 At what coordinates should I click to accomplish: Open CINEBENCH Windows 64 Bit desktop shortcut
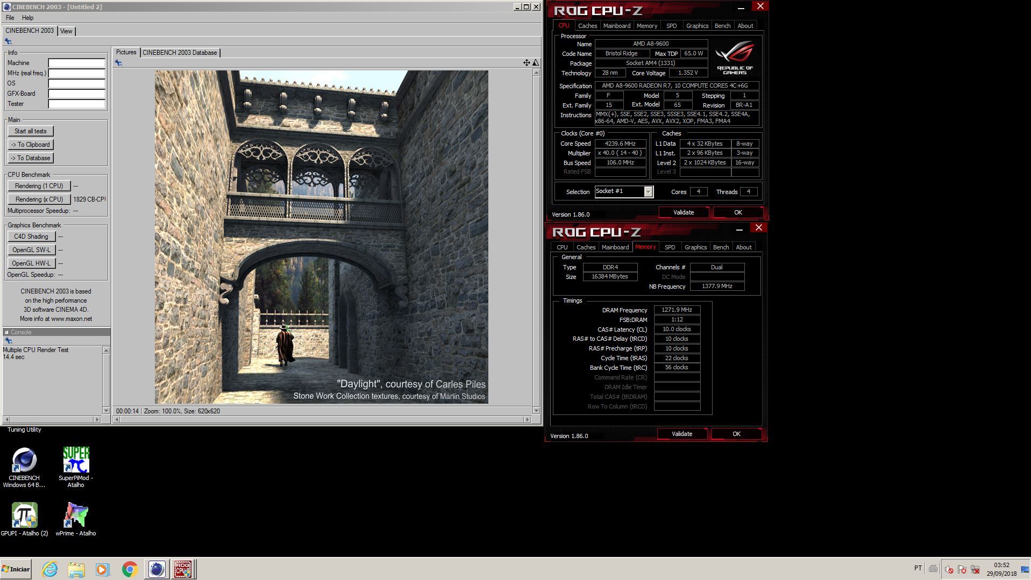pyautogui.click(x=24, y=467)
